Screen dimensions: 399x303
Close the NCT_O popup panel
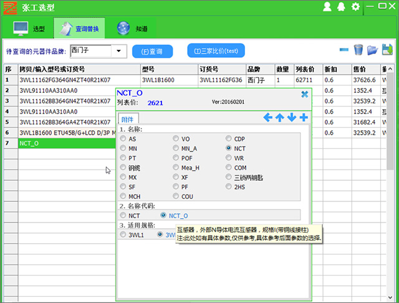(304, 94)
